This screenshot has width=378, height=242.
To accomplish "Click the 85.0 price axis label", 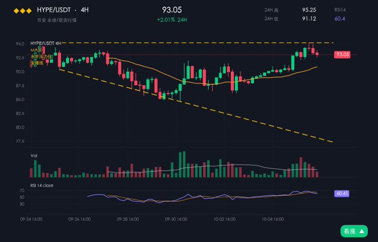I will (x=20, y=100).
